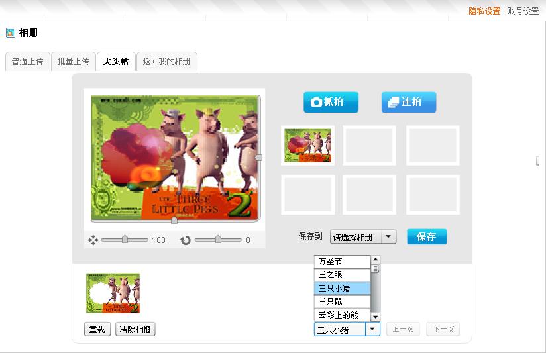This screenshot has width=546, height=353.
Task: Click the 重载 reload button
Action: point(97,329)
